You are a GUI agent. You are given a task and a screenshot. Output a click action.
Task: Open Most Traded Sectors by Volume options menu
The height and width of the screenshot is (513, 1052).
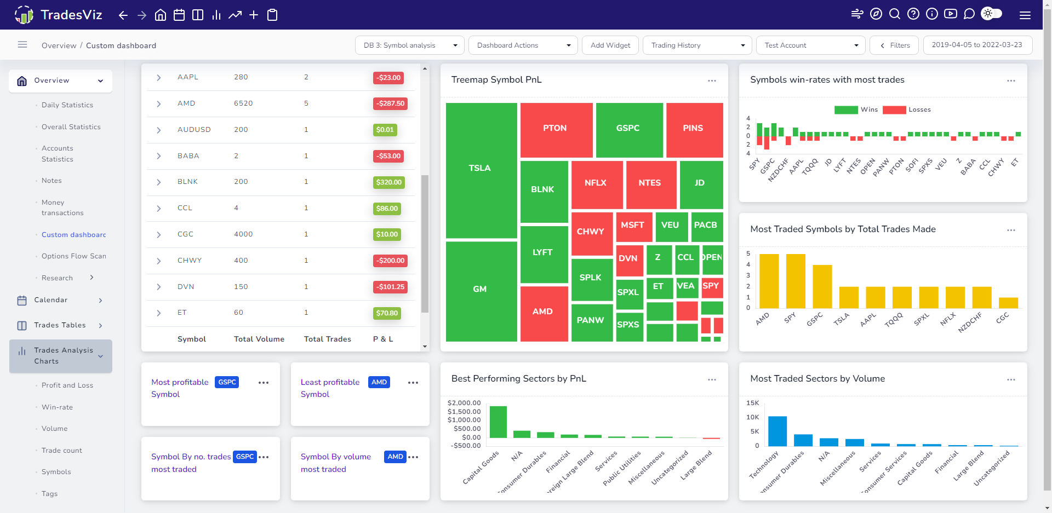(x=1011, y=379)
